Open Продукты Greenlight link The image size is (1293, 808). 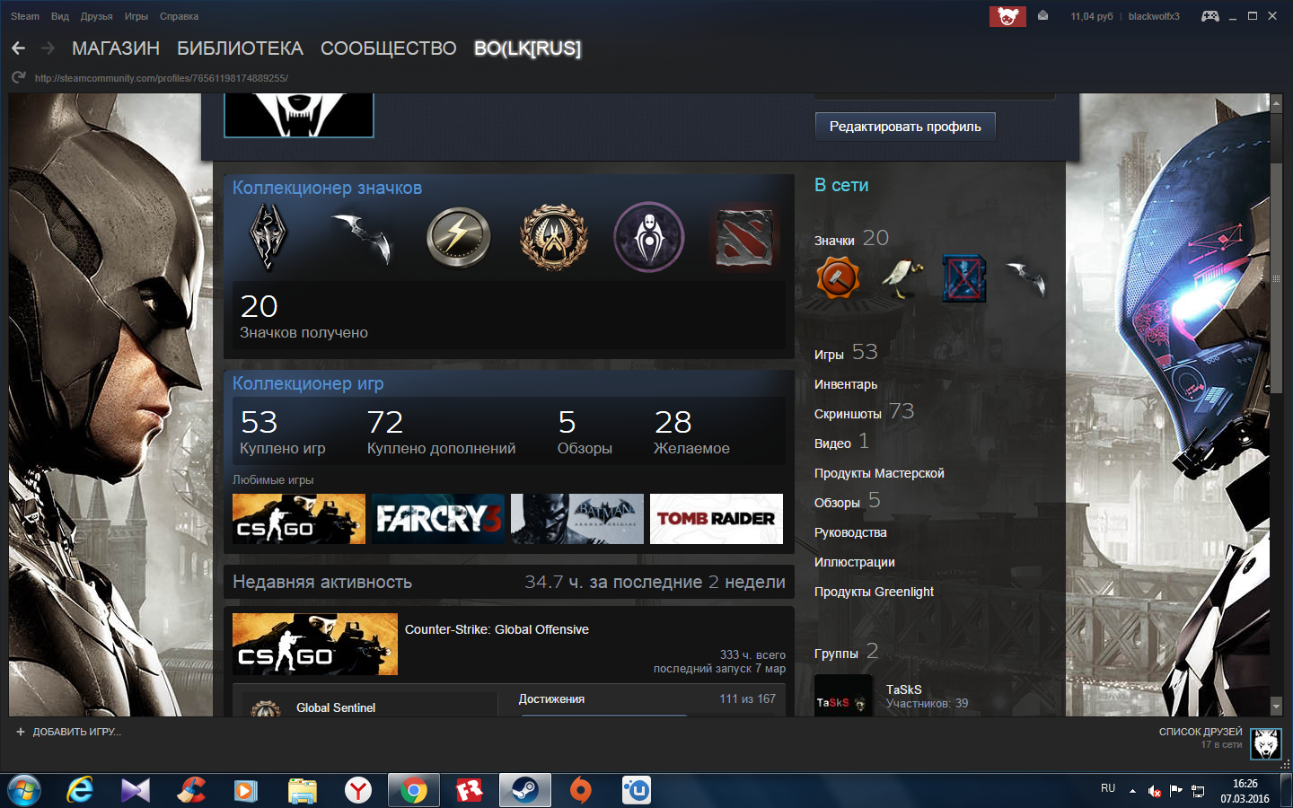point(874,592)
